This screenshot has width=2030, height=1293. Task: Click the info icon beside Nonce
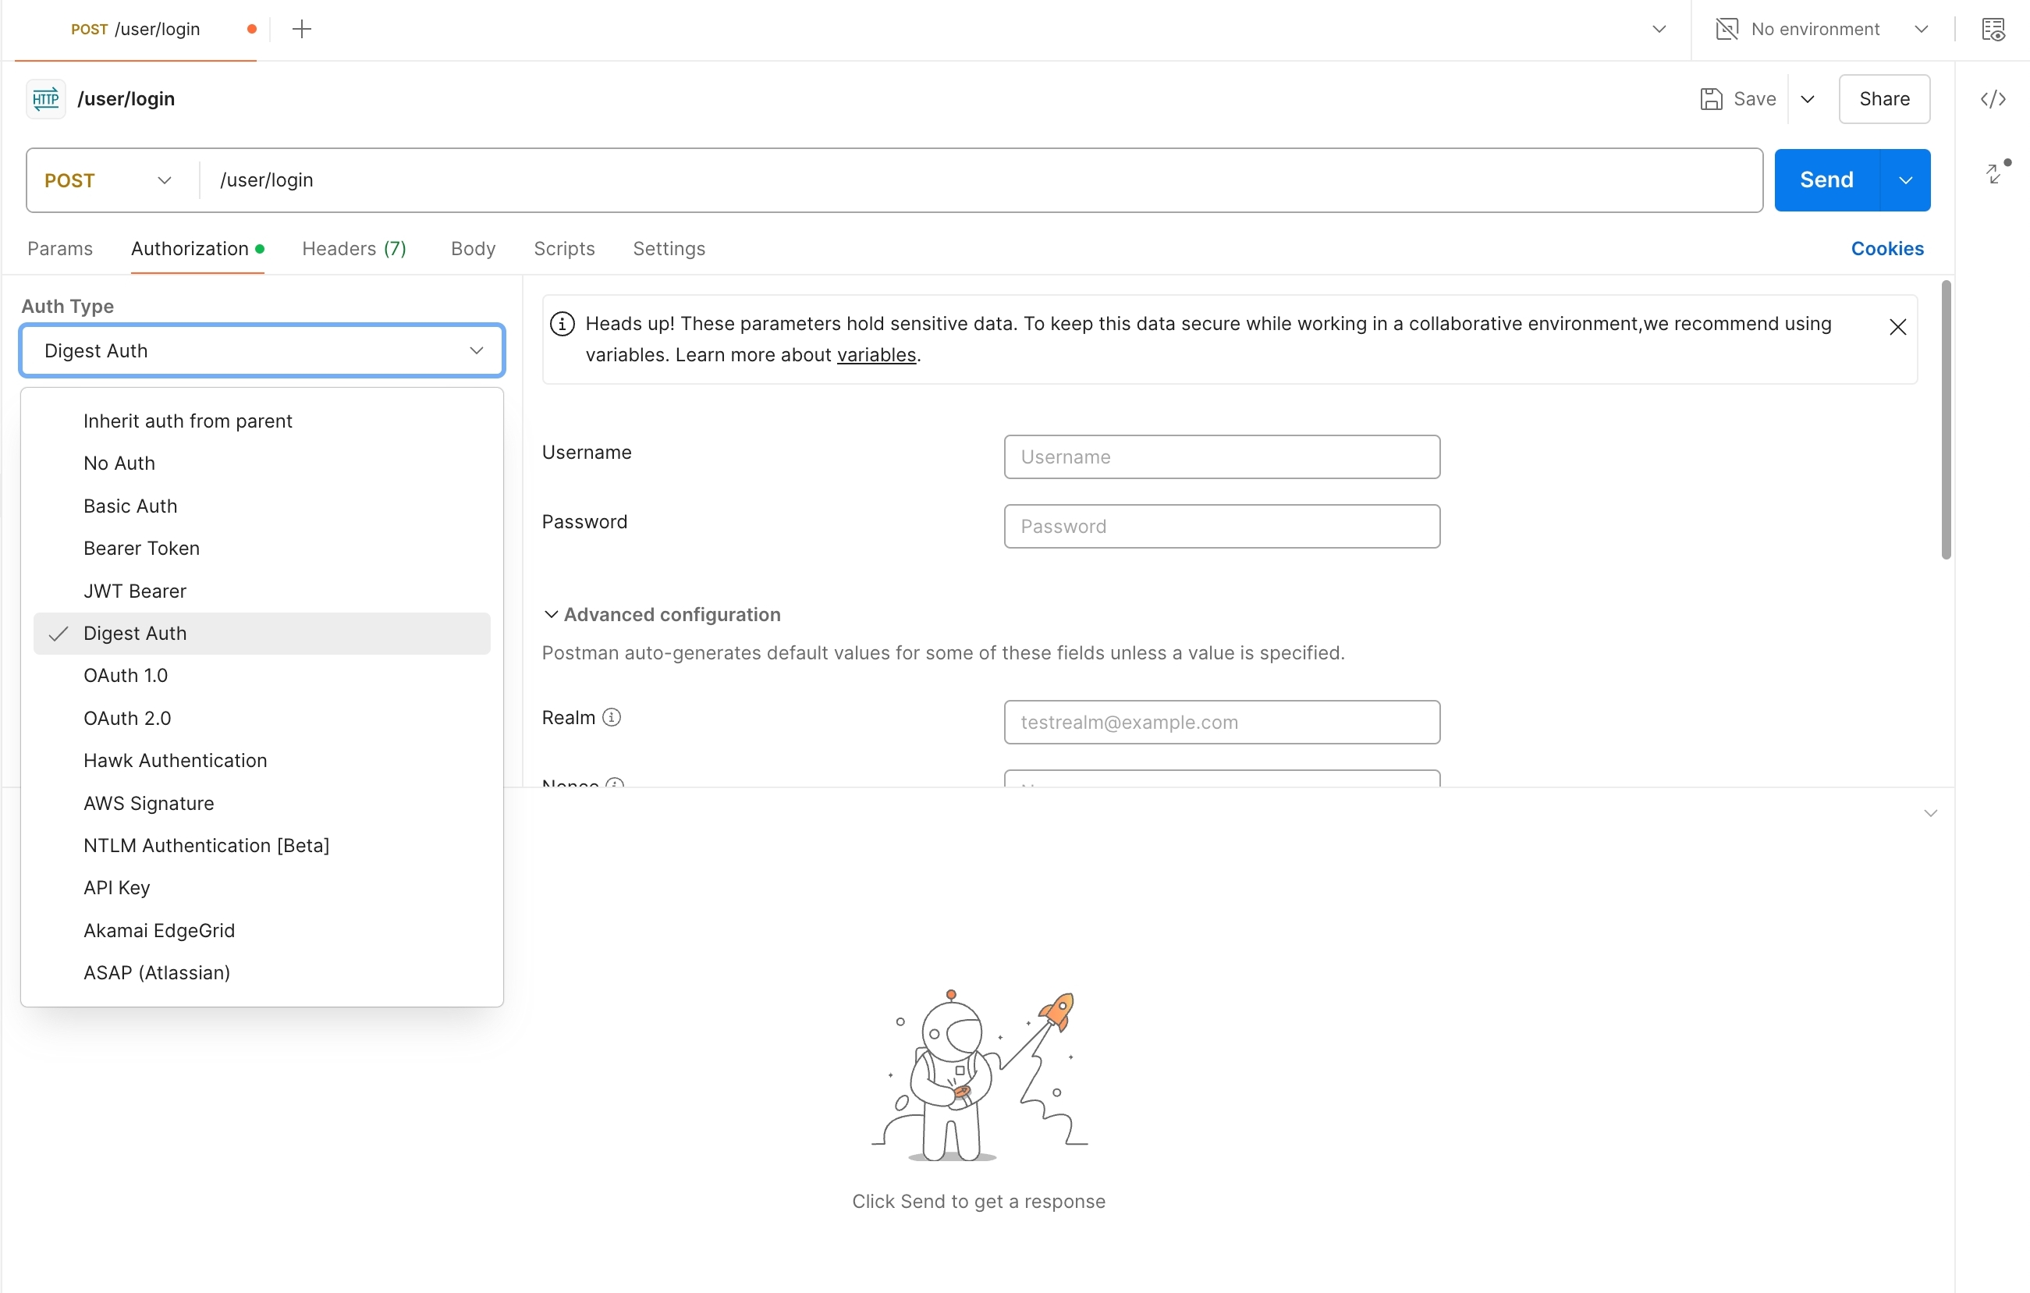click(615, 784)
